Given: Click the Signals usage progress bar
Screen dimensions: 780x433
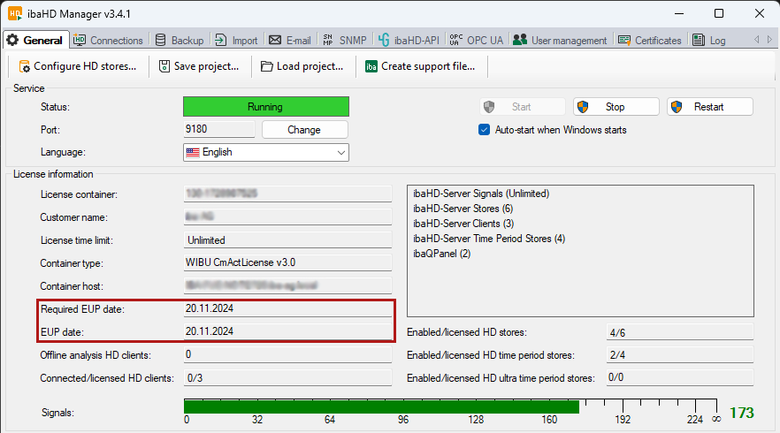Looking at the screenshot, I should pyautogui.click(x=449, y=406).
